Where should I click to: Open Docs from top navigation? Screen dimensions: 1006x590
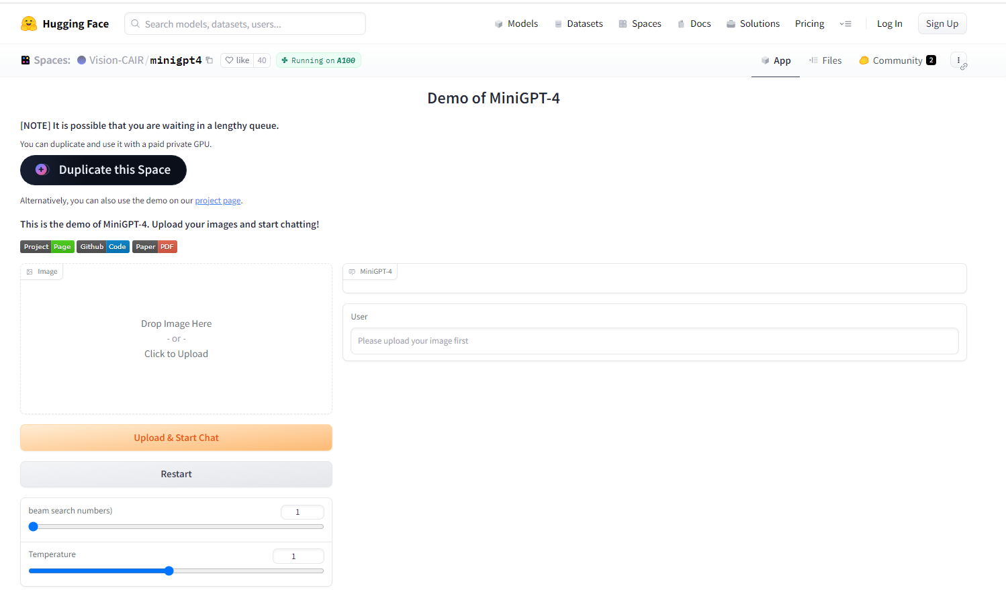click(x=694, y=23)
